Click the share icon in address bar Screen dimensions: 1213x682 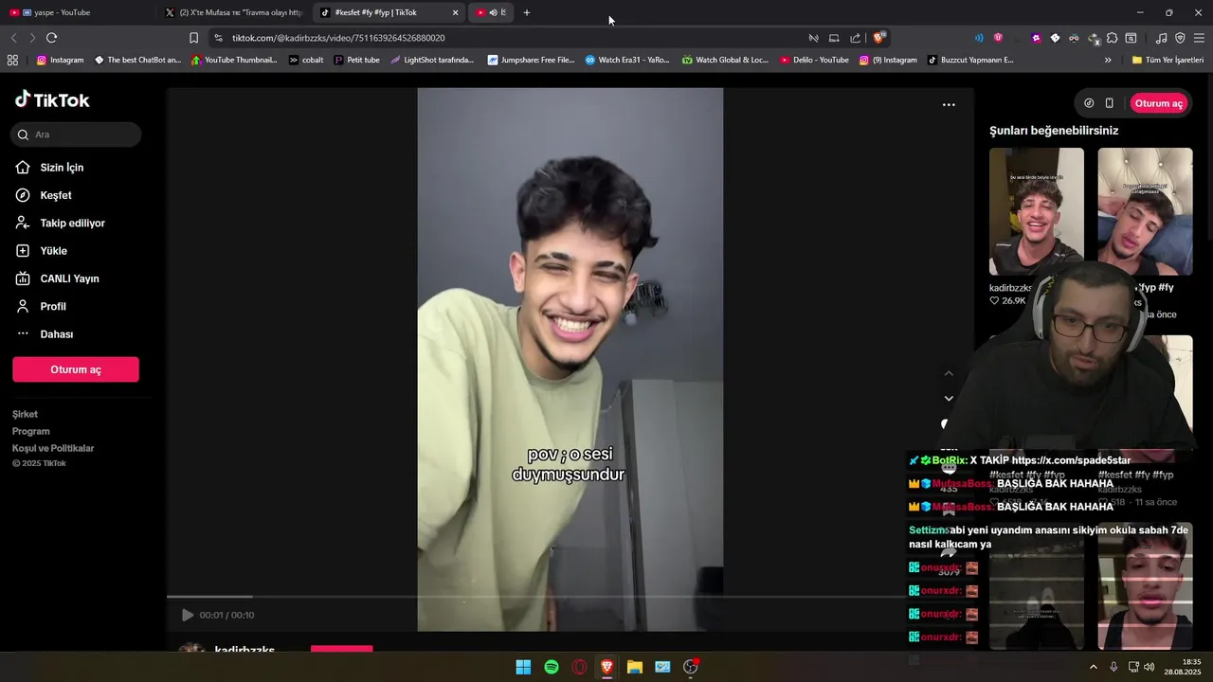pyautogui.click(x=856, y=38)
